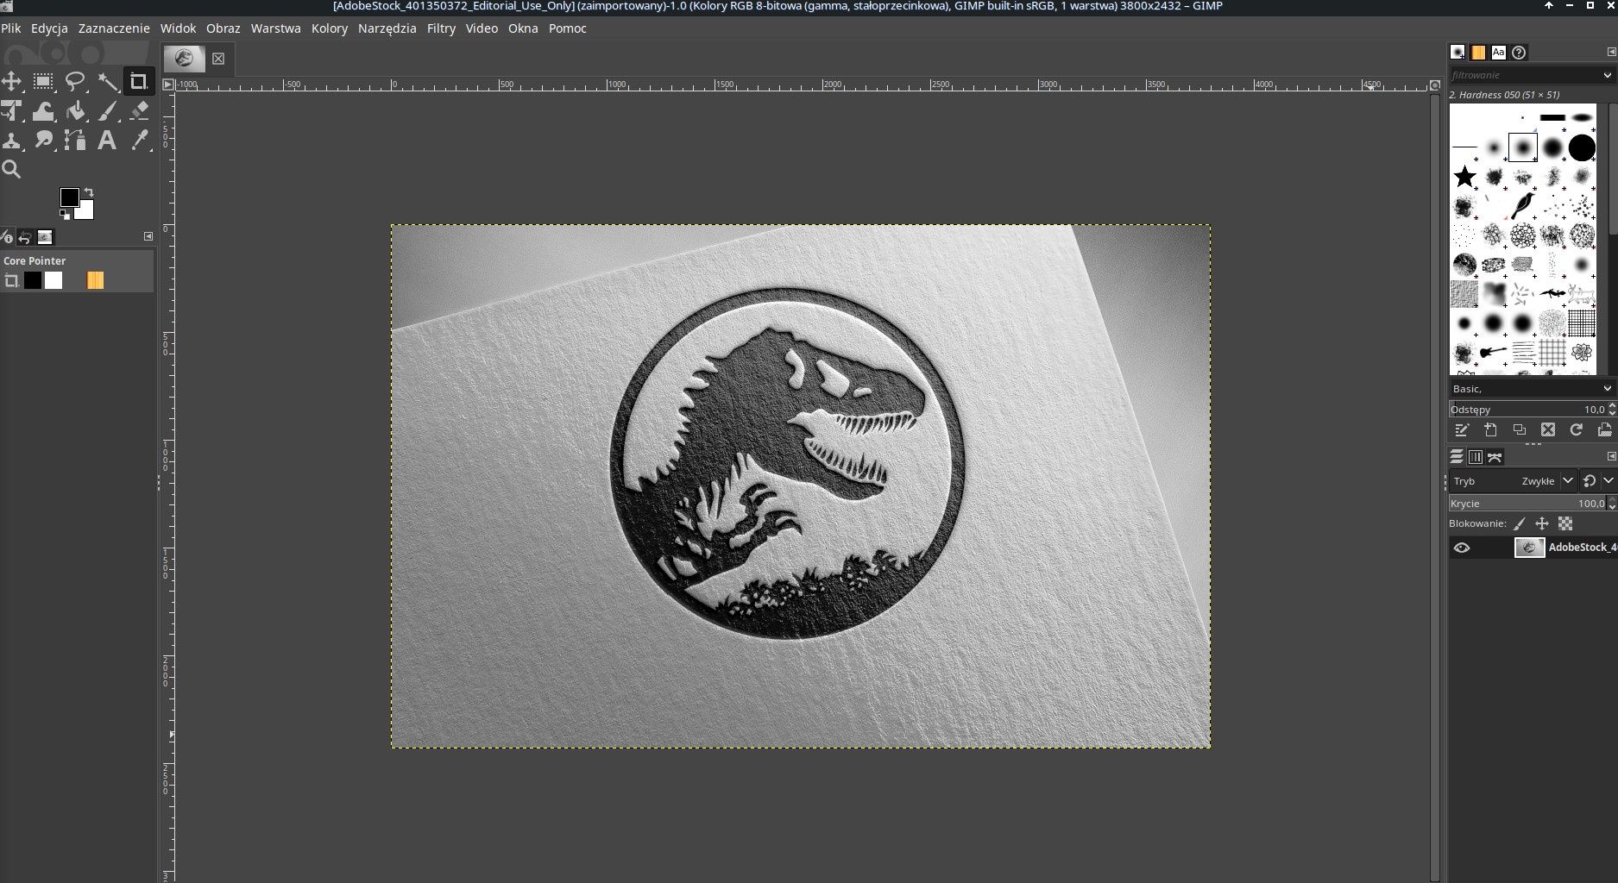Increase Odstępy value with up arrow
Image resolution: width=1618 pixels, height=883 pixels.
tap(1612, 406)
